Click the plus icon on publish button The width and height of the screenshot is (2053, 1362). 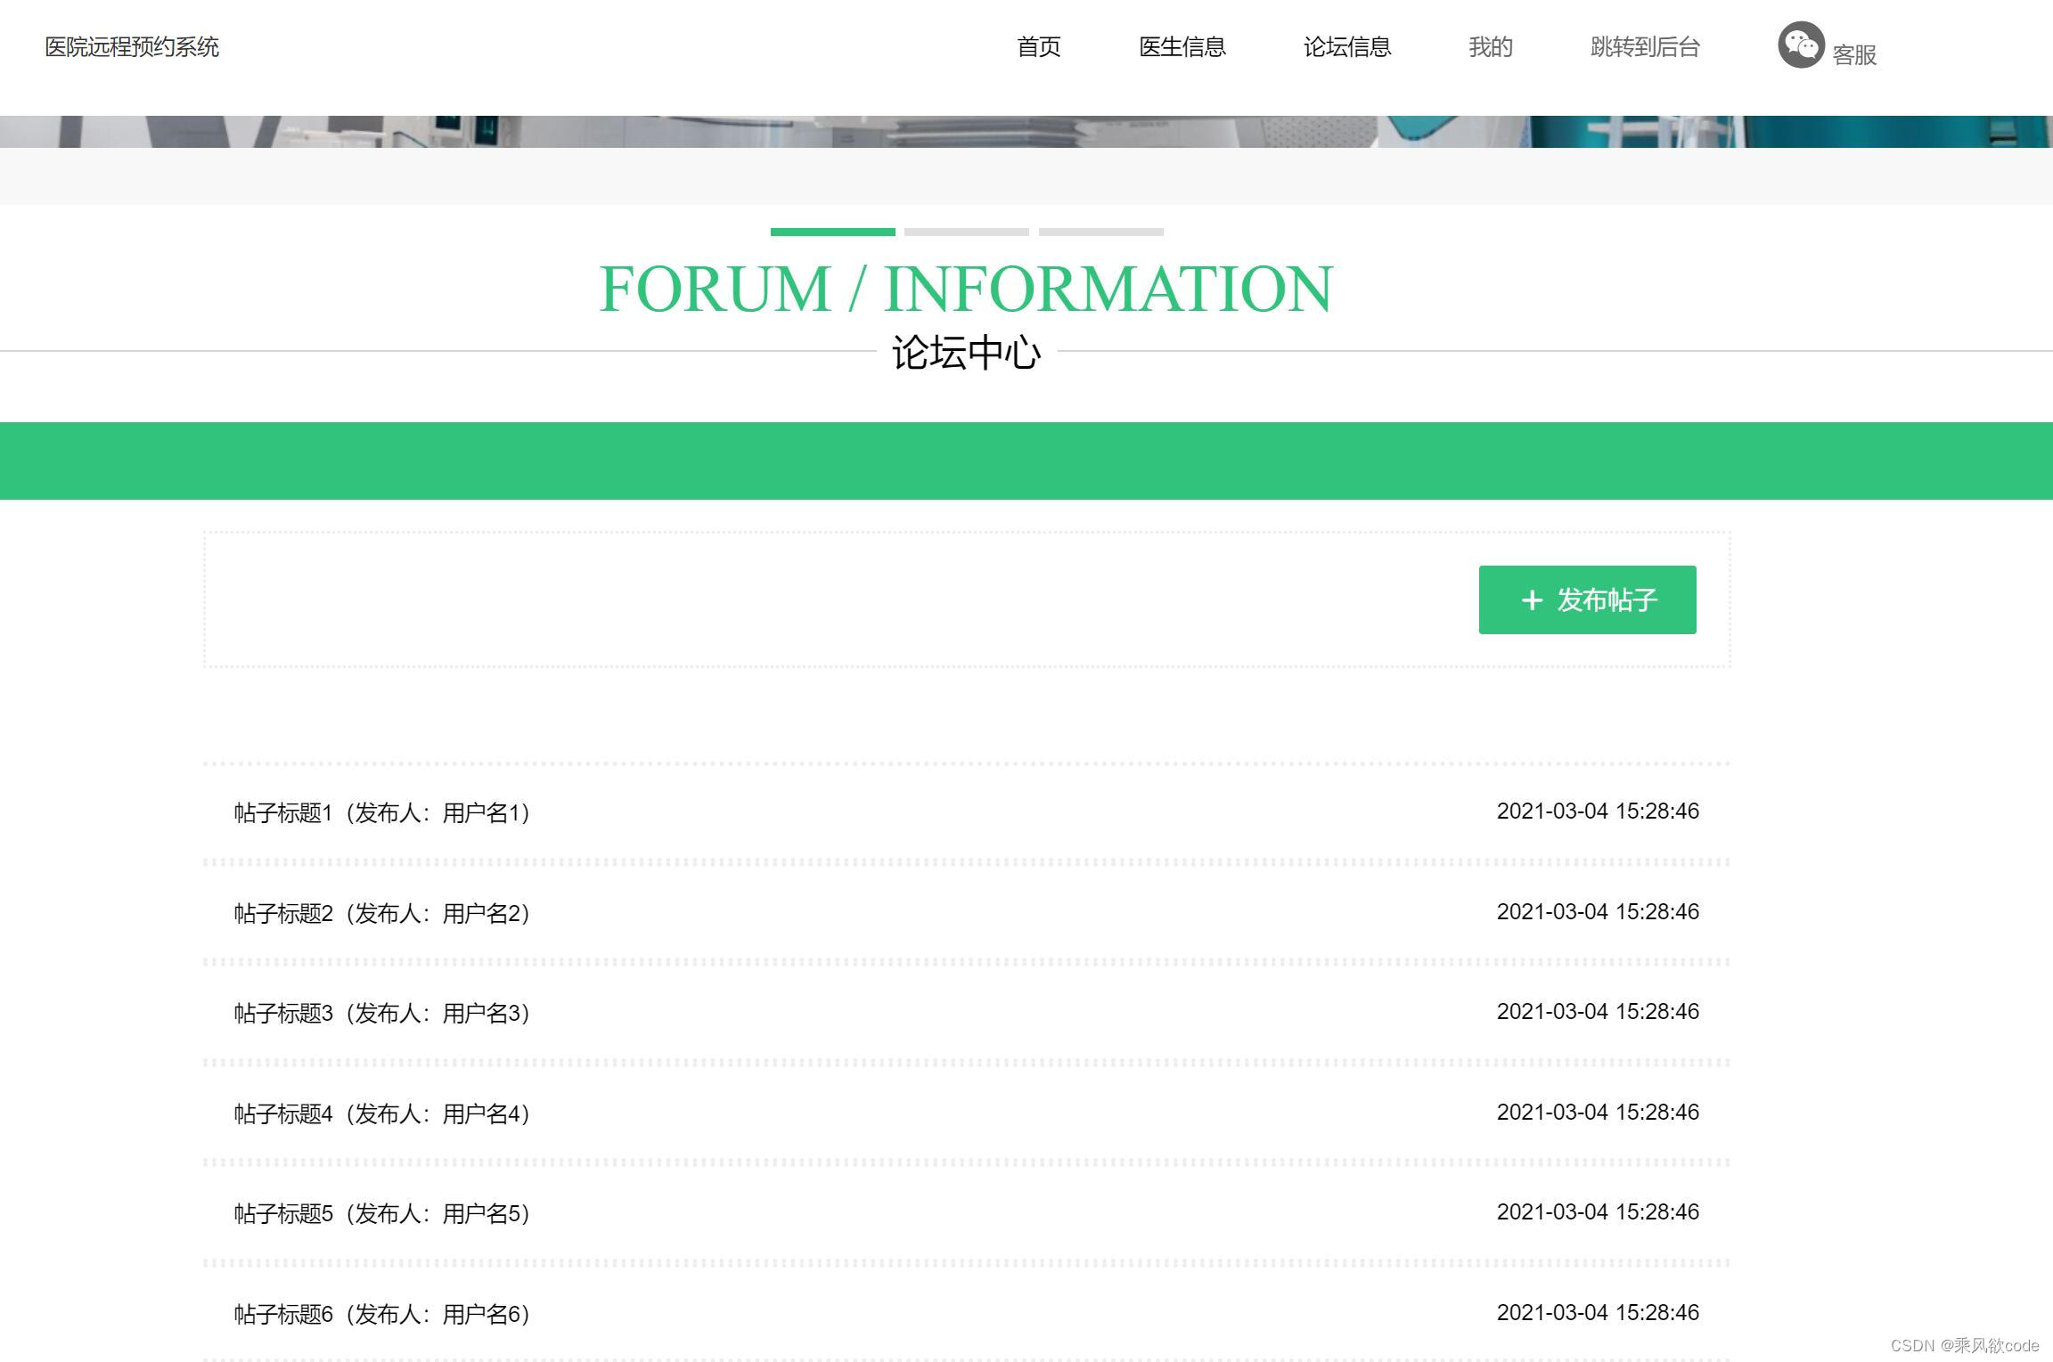tap(1531, 600)
